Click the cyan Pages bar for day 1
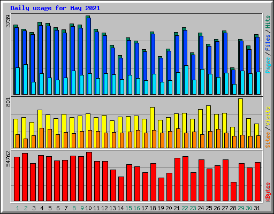The width and height of the screenshot is (274, 214). [18, 81]
